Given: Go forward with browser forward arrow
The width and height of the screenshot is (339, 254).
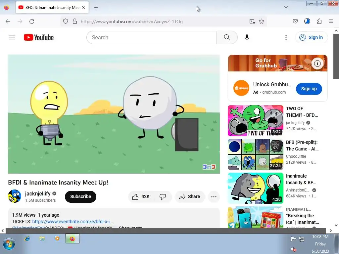Looking at the screenshot, I should (x=20, y=21).
